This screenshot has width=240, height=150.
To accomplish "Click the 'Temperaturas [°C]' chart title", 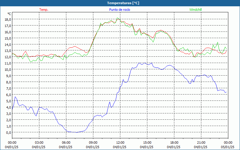I will [123, 3].
